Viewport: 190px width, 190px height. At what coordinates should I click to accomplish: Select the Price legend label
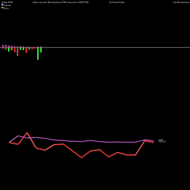tap(6, 8)
